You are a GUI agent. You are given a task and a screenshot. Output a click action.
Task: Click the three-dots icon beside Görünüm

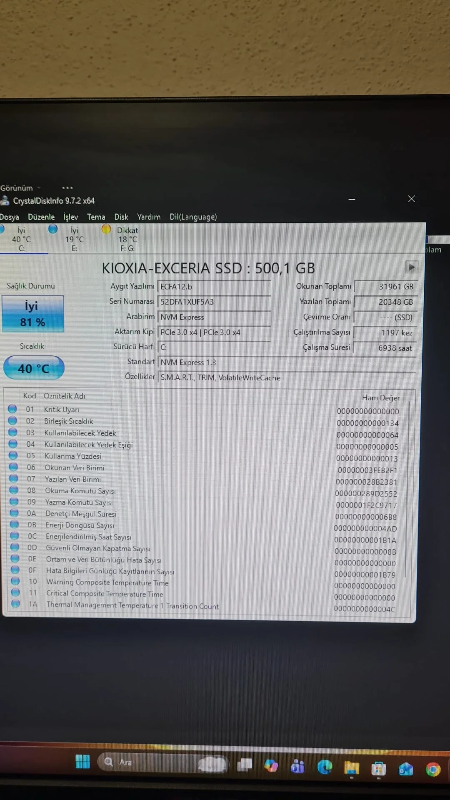coord(67,188)
